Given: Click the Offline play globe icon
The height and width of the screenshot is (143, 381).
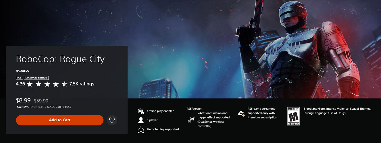Looking at the screenshot, I should click(x=141, y=111).
